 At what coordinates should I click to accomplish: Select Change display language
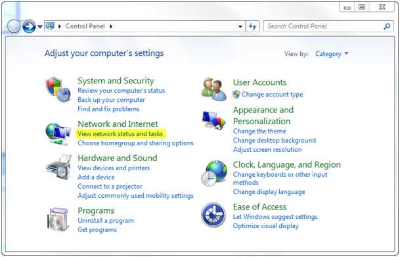(x=269, y=192)
